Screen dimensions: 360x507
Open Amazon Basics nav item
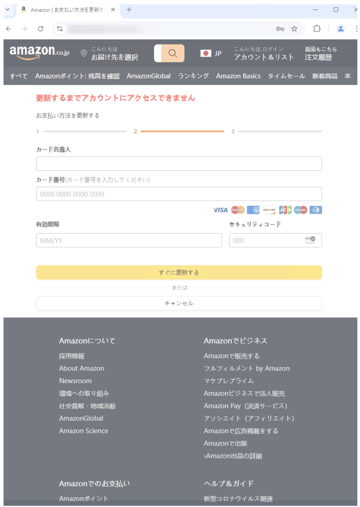pyautogui.click(x=238, y=76)
